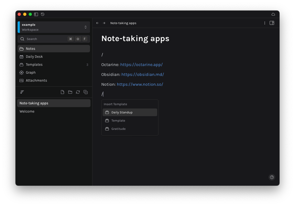
Task: Create a new note
Action: 62,92
